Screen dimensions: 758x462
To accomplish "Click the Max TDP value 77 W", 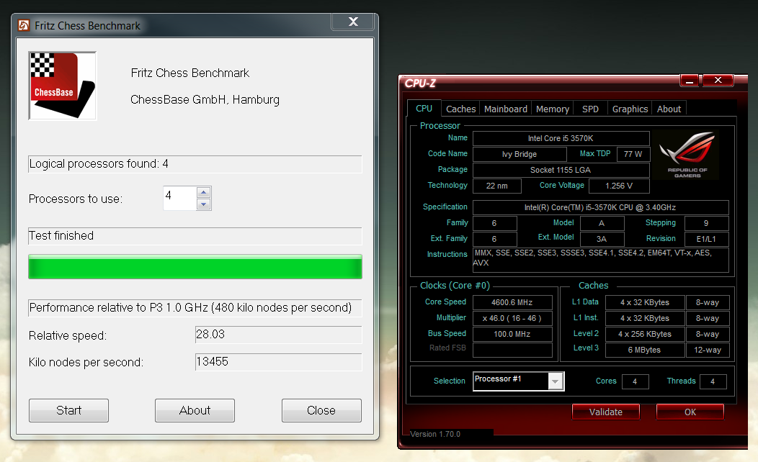I will (x=633, y=154).
